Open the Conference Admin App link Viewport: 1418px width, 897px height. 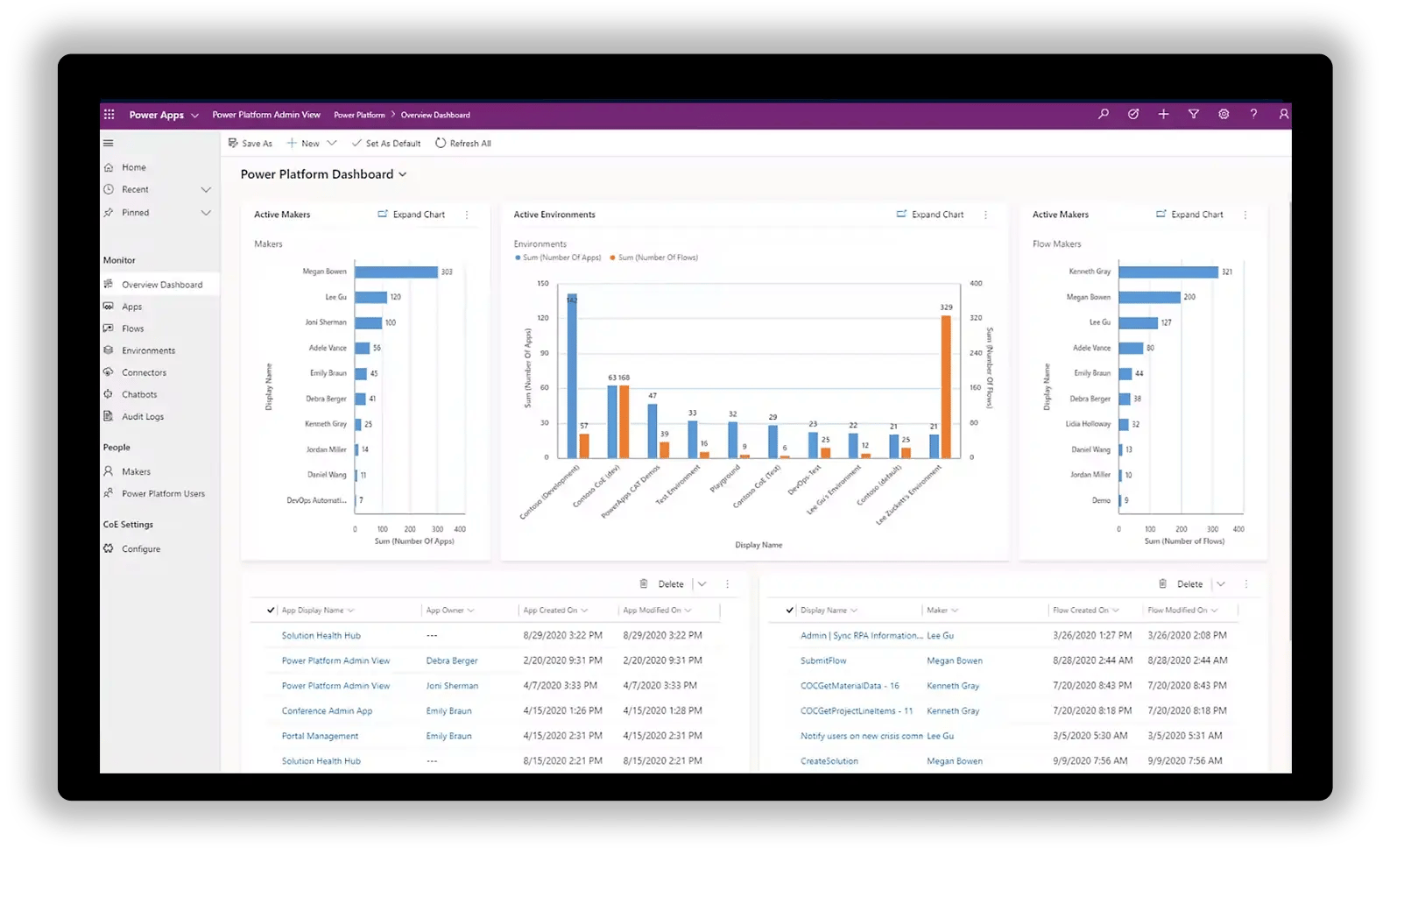(327, 711)
